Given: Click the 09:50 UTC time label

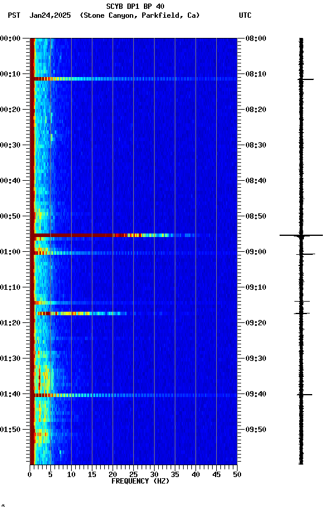Looking at the screenshot, I should 256,430.
